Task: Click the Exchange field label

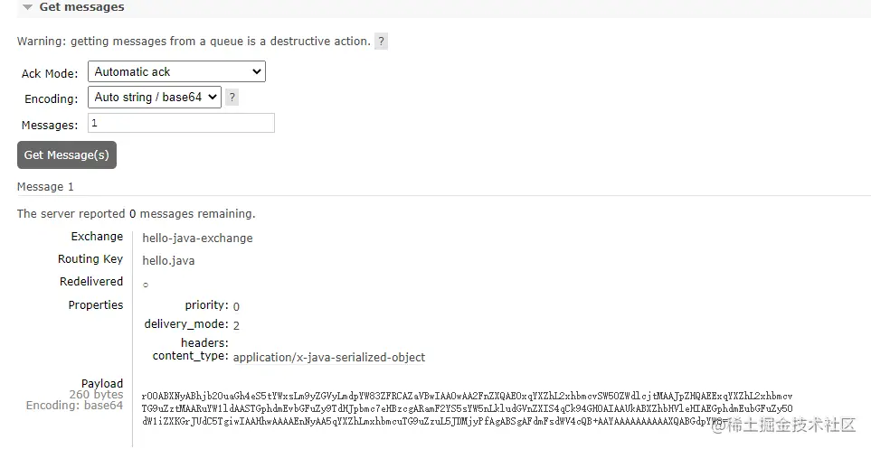Action: coord(97,237)
